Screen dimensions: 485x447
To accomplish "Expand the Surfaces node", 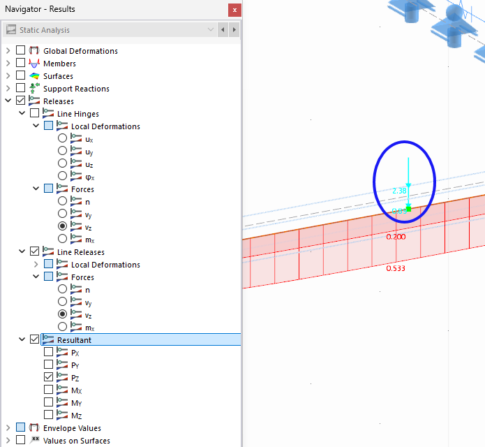I will (8, 75).
